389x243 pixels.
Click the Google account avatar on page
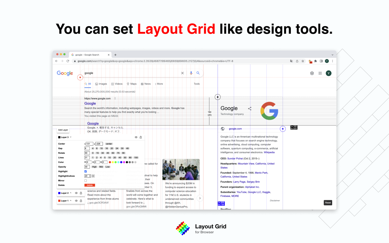329,73
